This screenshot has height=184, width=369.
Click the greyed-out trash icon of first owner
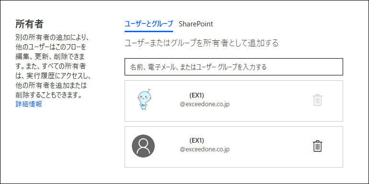click(317, 100)
